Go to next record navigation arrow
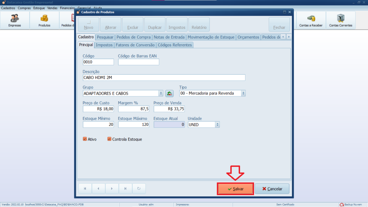 pyautogui.click(x=112, y=189)
